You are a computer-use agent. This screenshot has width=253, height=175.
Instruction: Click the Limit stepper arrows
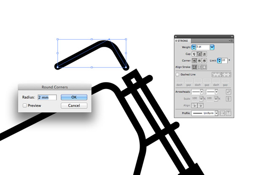click(219, 61)
